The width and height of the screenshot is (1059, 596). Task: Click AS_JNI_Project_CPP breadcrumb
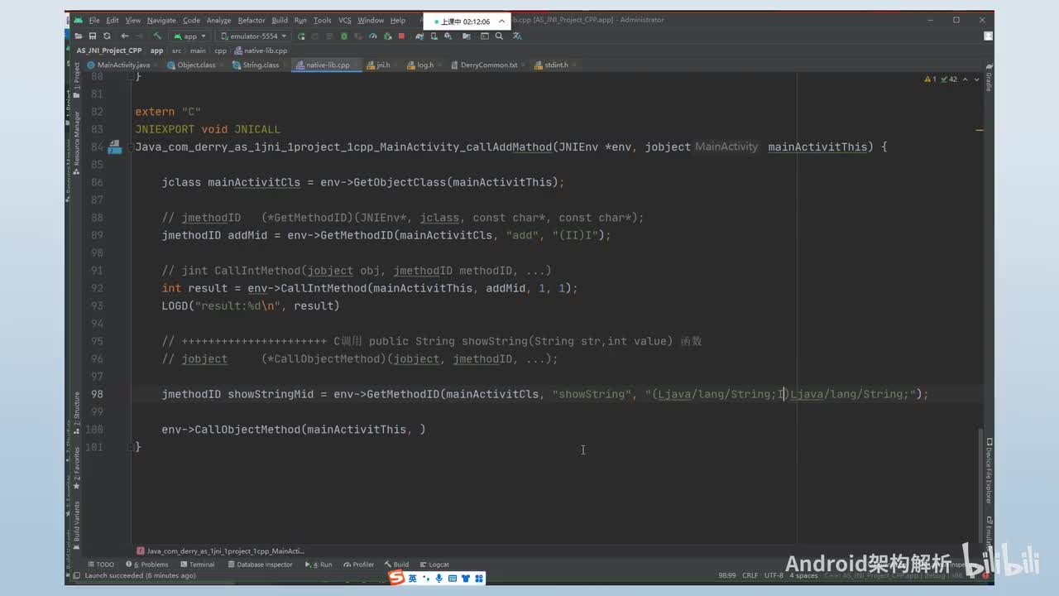click(x=109, y=50)
